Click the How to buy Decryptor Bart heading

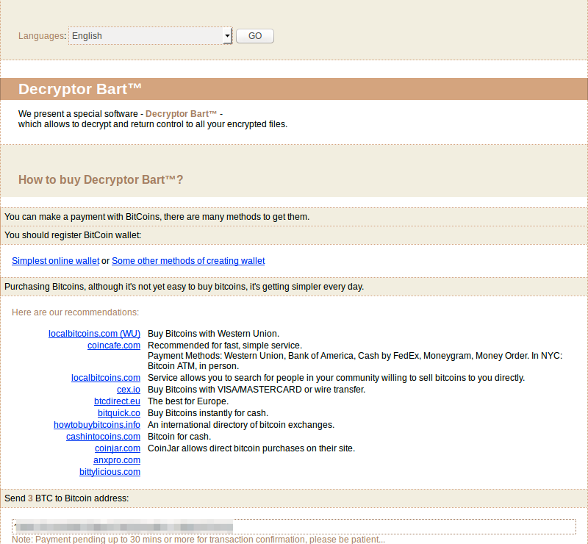[x=101, y=180]
